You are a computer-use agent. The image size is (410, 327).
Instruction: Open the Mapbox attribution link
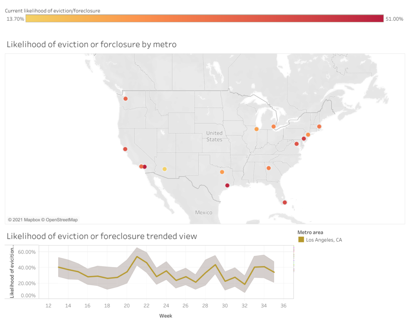coord(24,220)
